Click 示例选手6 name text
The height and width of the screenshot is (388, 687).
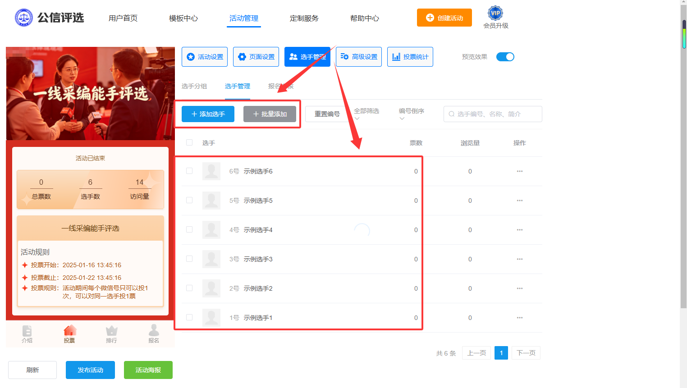(x=258, y=171)
